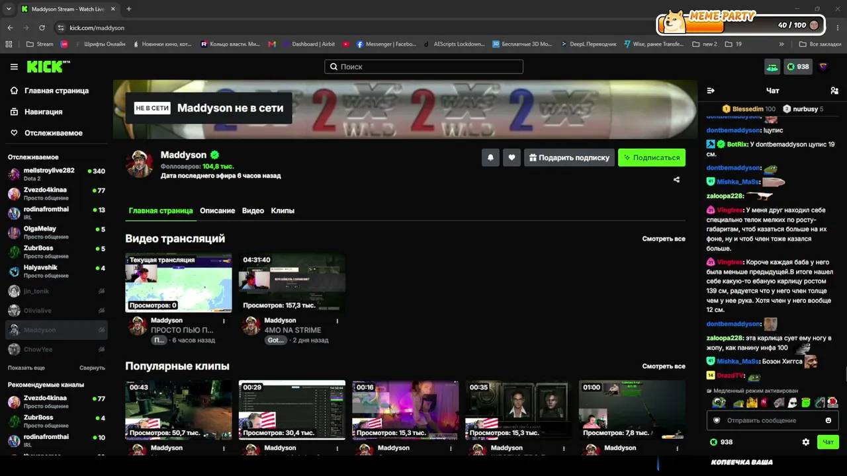Open the browser apps grid shortcut

click(9, 44)
